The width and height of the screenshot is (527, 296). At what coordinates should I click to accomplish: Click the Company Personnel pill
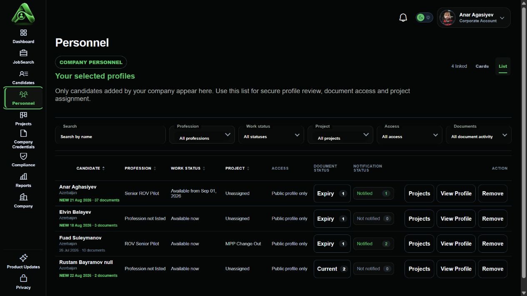coord(91,62)
